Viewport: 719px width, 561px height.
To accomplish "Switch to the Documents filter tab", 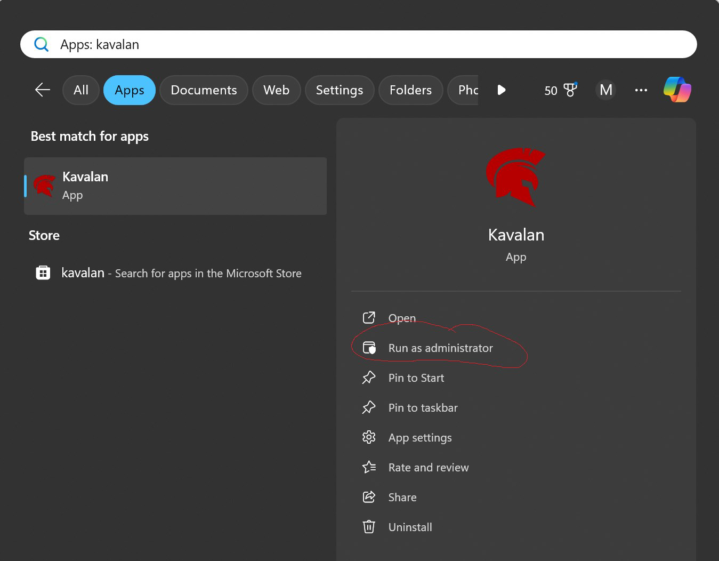I will (204, 90).
